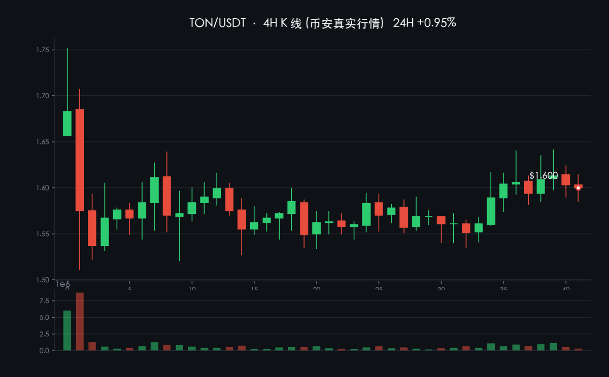Select the green candle above x-axis tick 20

[316, 228]
